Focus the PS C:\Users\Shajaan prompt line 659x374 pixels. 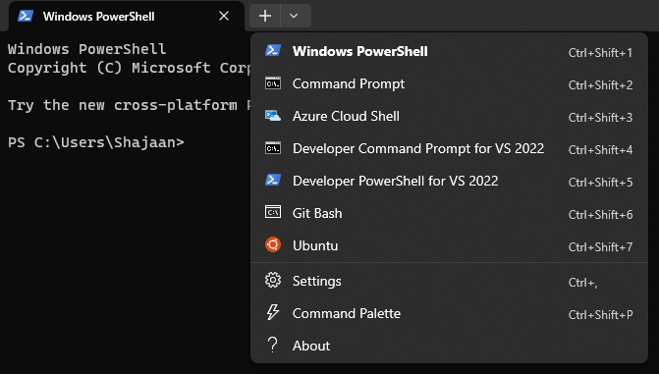(96, 142)
